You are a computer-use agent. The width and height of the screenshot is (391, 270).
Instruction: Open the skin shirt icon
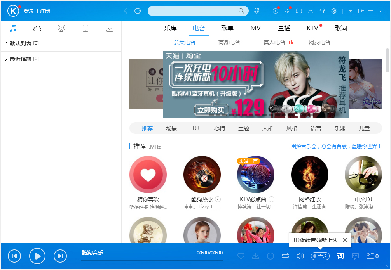[322, 11]
